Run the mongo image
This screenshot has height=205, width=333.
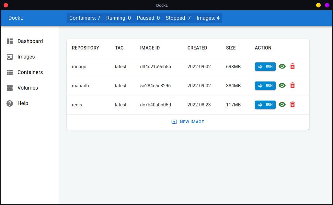coord(265,67)
